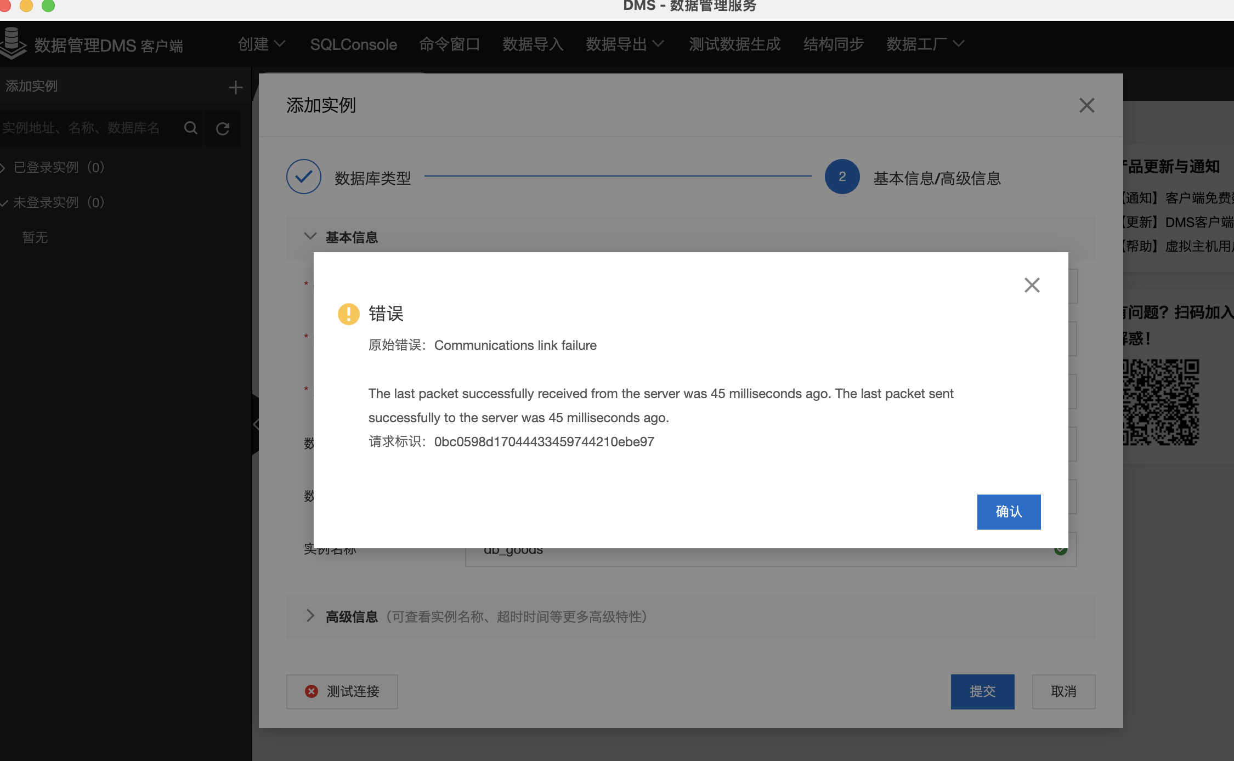Screen dimensions: 1234x761
Task: Select 结构同步 menu item
Action: (834, 44)
